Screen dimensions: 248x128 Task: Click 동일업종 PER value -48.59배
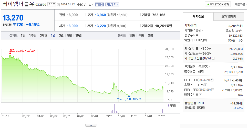coord(237,103)
